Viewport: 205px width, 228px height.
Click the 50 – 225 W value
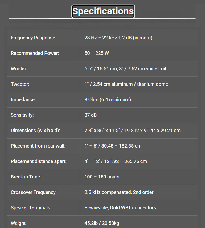[97, 53]
